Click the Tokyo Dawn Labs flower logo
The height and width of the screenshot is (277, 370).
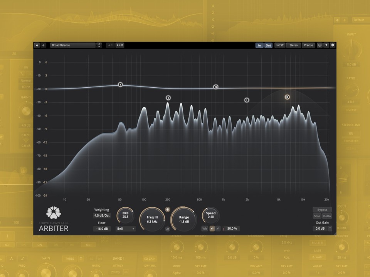(54, 212)
